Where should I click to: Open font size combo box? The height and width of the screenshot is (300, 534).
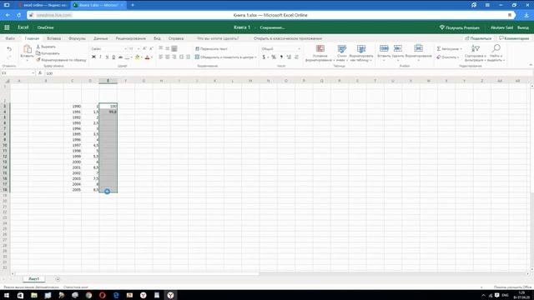[134, 49]
